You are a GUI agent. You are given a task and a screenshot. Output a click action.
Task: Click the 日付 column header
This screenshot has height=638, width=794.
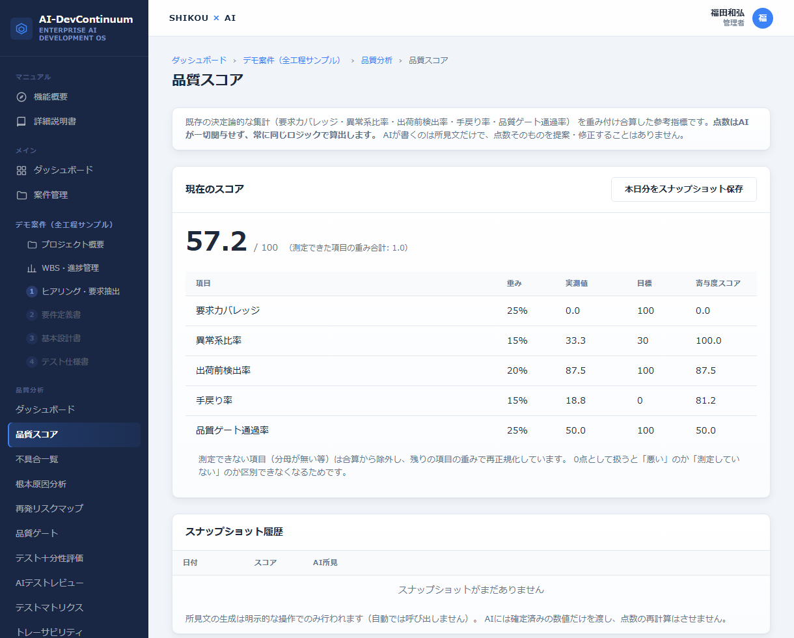190,562
